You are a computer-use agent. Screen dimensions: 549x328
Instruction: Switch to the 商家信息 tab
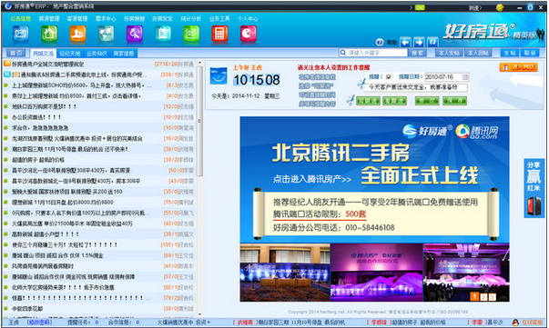124,54
